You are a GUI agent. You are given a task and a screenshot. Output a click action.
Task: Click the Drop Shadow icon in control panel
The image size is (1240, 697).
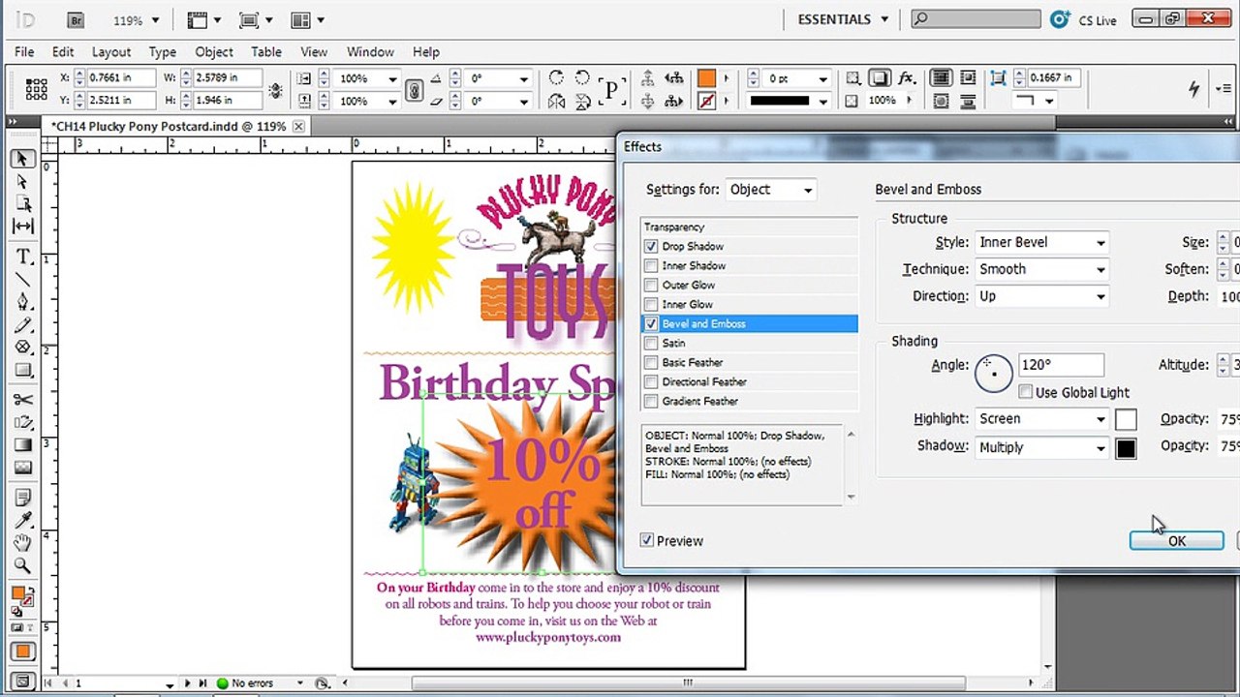point(880,78)
